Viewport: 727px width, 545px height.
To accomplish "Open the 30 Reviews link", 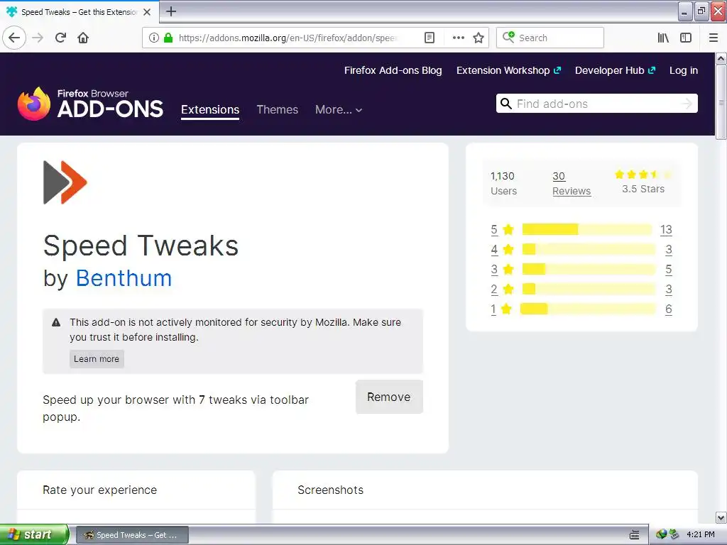I will (x=572, y=184).
